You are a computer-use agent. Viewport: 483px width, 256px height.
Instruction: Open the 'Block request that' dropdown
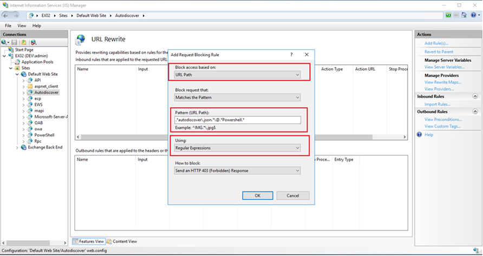(x=237, y=97)
